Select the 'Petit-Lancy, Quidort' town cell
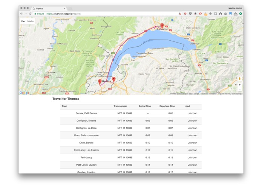 [86, 165]
